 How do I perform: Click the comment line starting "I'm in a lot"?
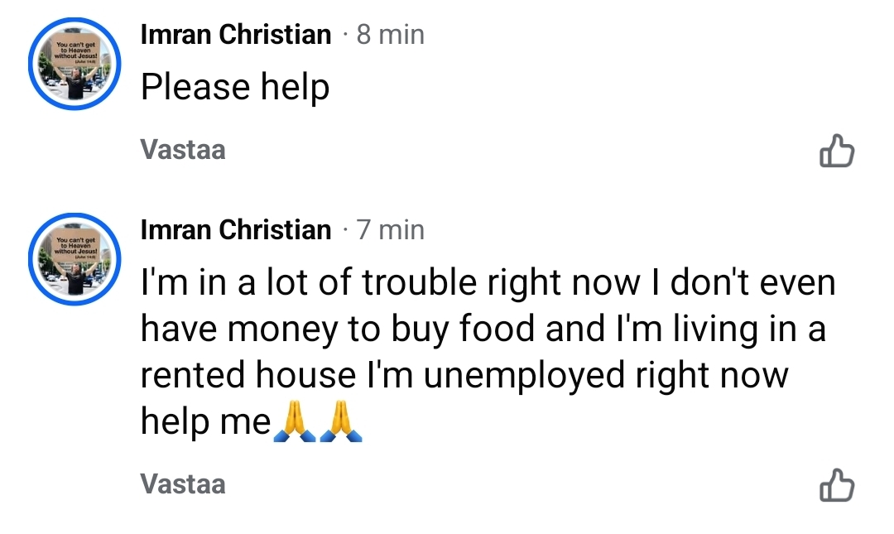(x=487, y=283)
